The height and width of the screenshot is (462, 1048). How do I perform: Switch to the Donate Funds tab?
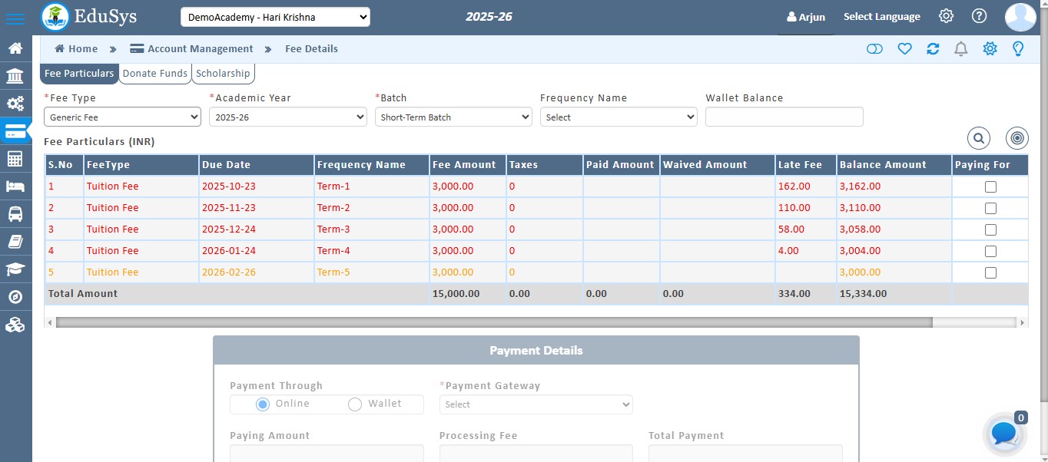tap(154, 73)
